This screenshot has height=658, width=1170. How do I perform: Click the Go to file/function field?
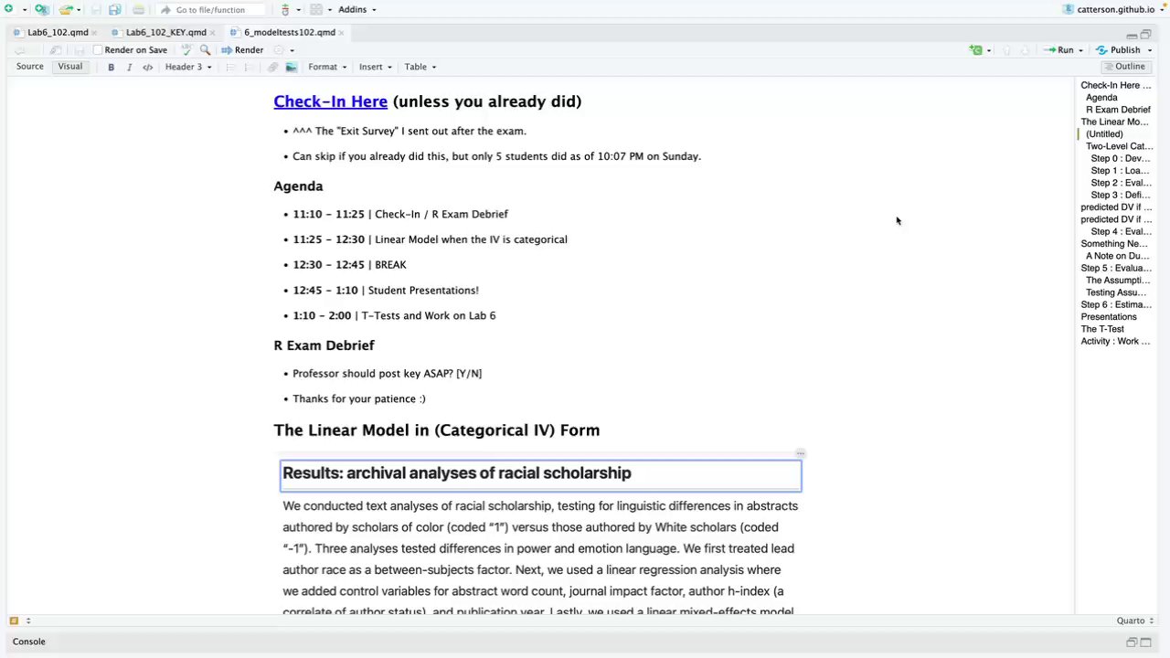[x=215, y=9]
